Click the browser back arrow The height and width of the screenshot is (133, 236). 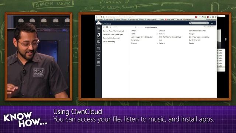[97, 17]
